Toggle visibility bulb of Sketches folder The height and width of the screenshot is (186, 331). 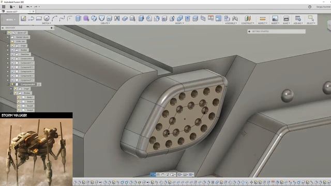(12, 54)
